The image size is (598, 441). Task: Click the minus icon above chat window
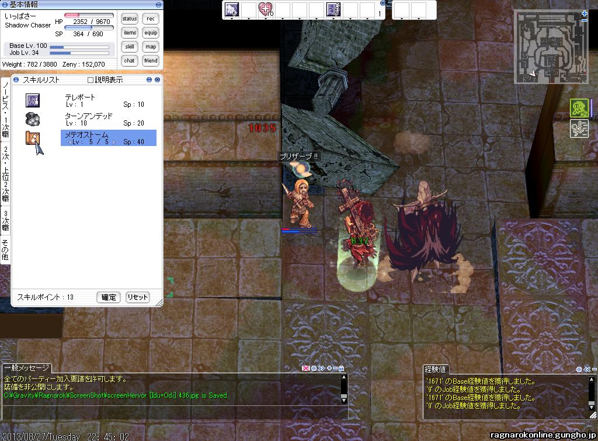335,368
